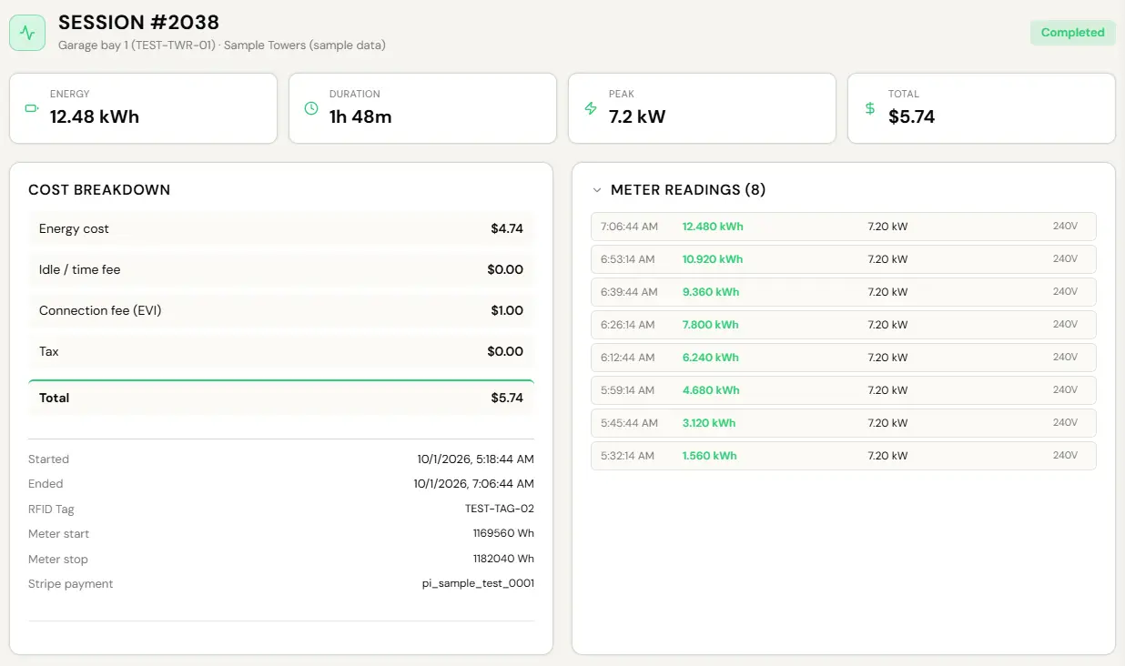1125x666 pixels.
Task: Click the 12.48 kWh energy value
Action: 95,116
